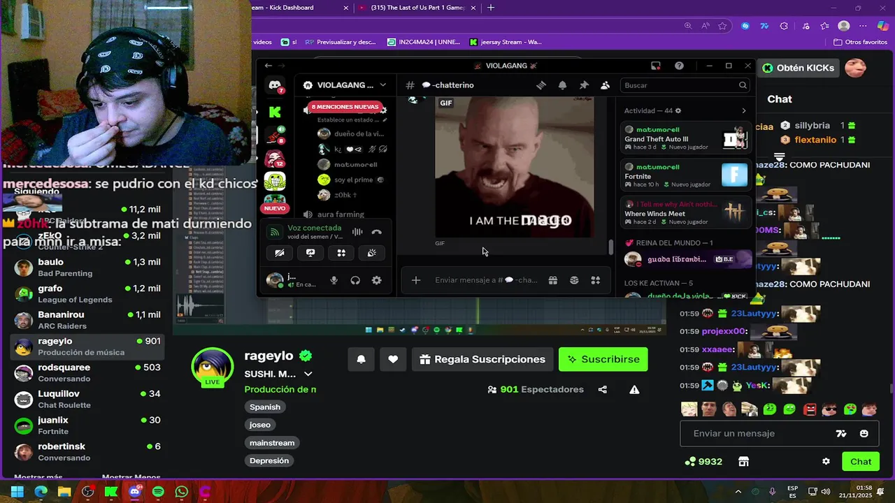Select the Depresión tag
Screen dimensions: 895x503
[x=269, y=460]
